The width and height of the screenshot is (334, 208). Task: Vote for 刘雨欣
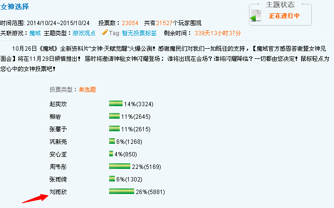click(x=58, y=192)
